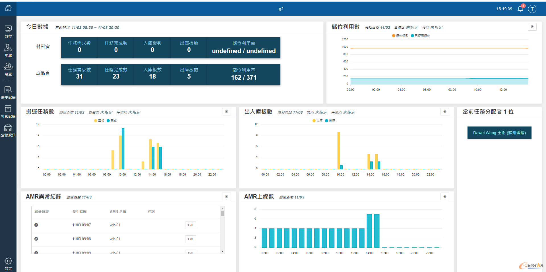Click the 發生時間 column header

click(x=79, y=212)
